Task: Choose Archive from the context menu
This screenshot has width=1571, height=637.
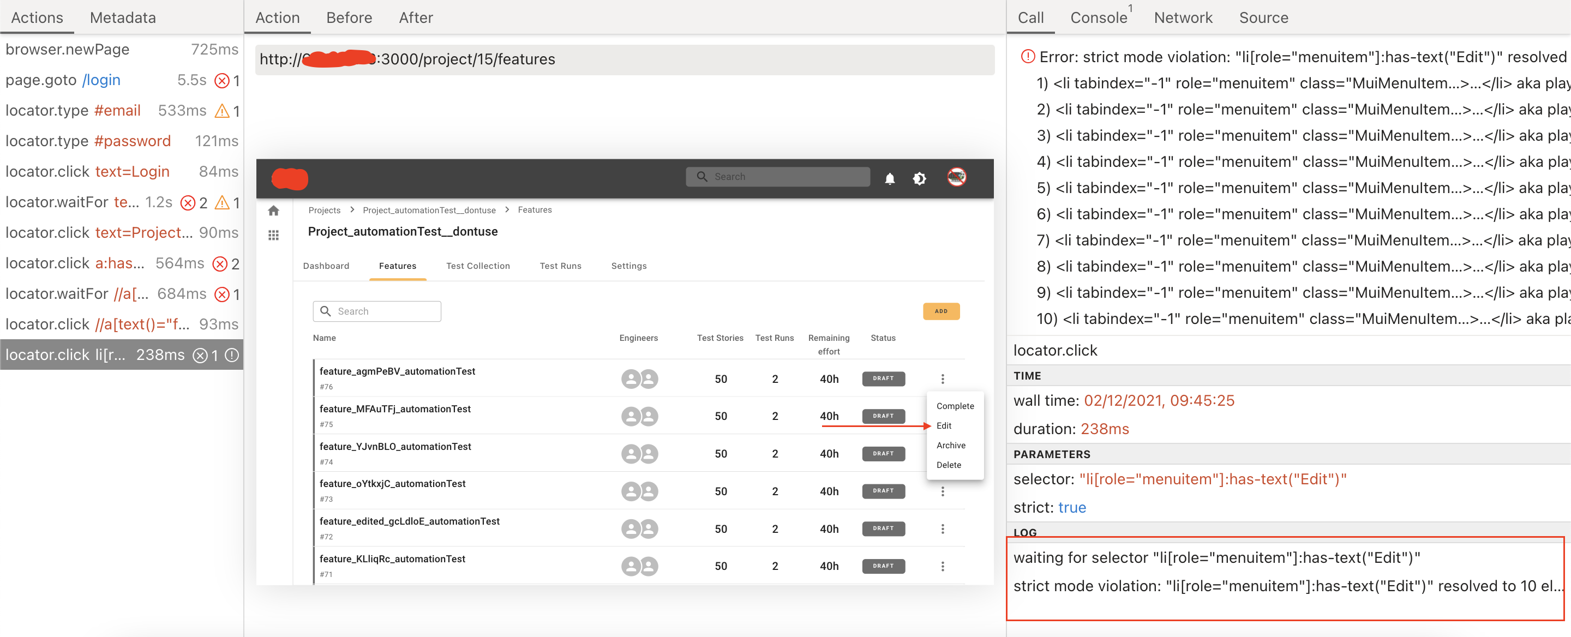Action: point(950,445)
